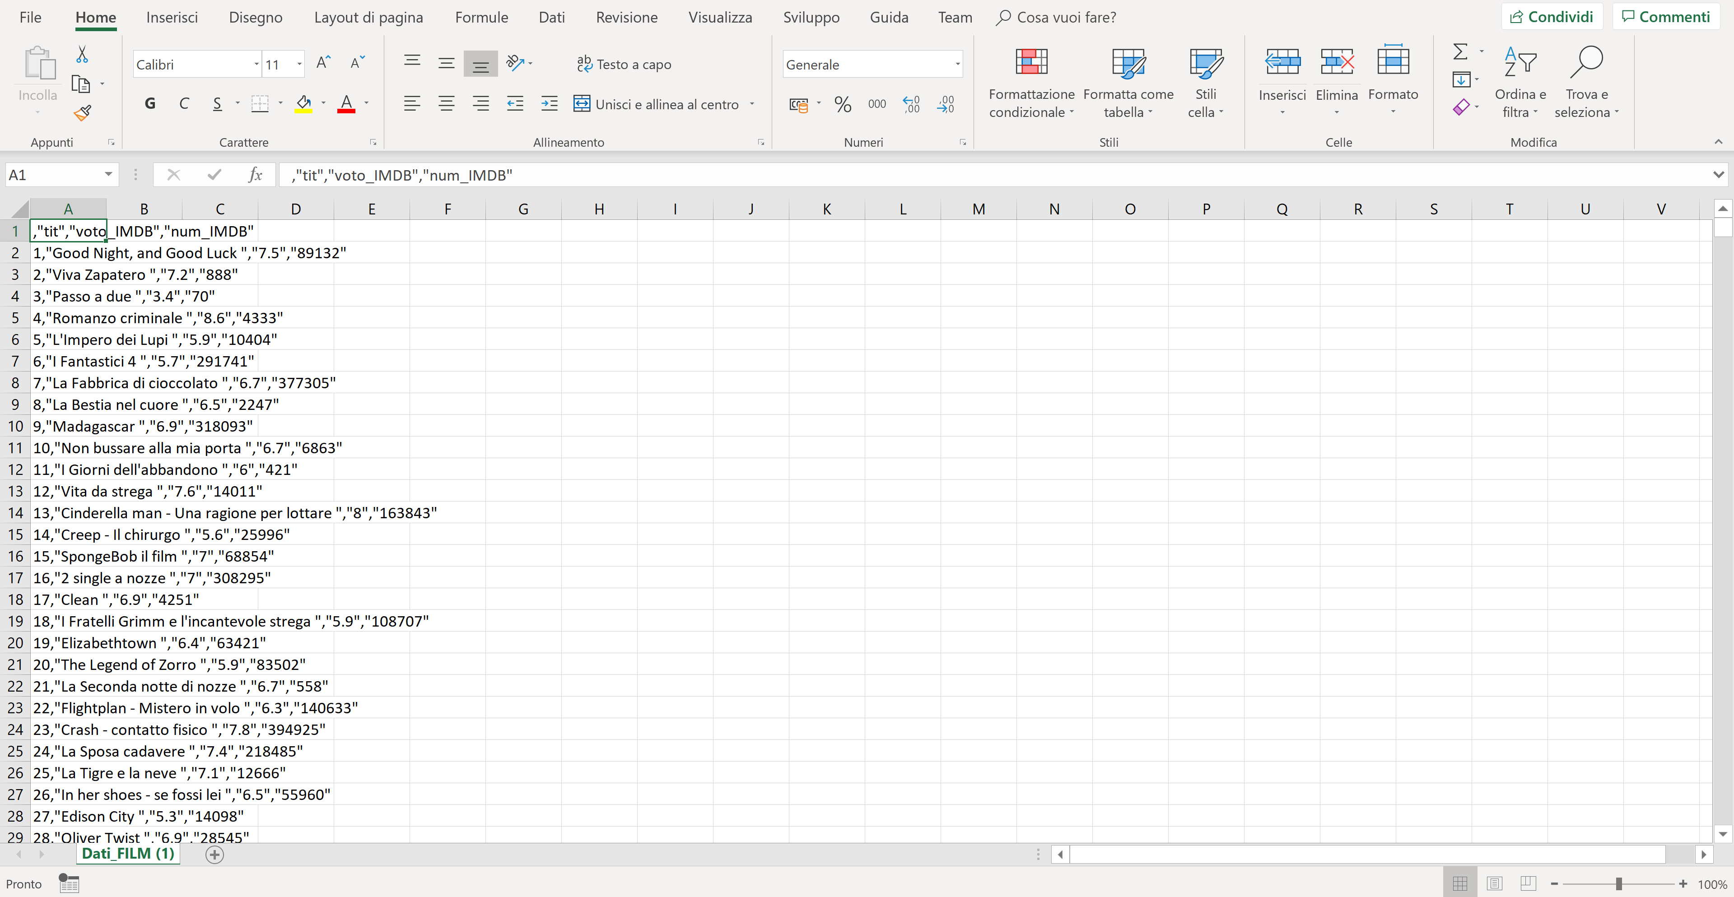Expand the formula bar chevron
Viewport: 1734px width, 897px height.
click(1719, 175)
